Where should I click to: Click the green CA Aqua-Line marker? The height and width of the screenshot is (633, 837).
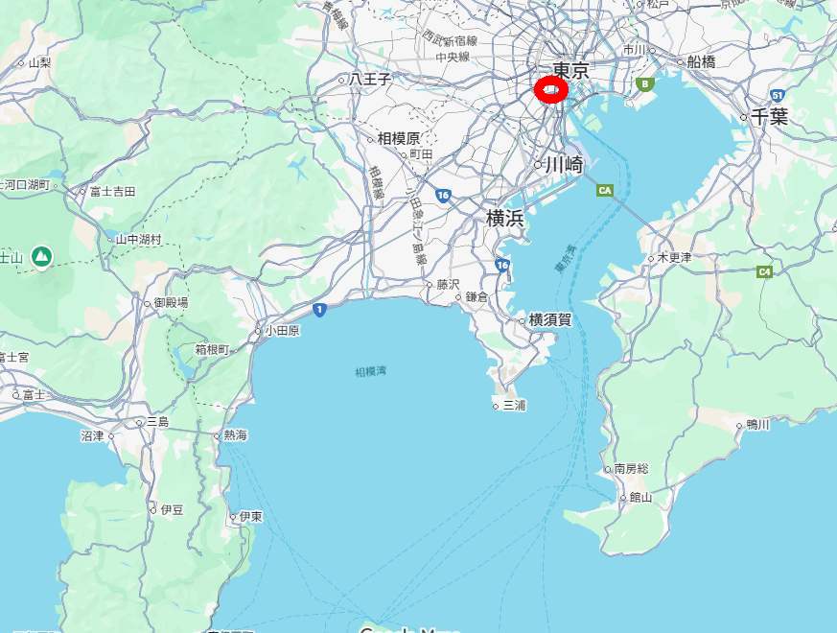(605, 190)
